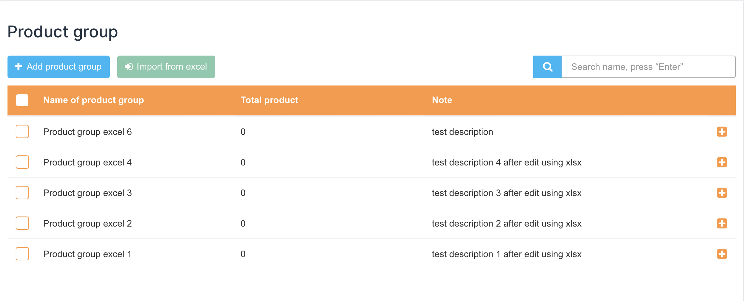Image resolution: width=744 pixels, height=301 pixels.
Task: Click the Note column header
Action: click(442, 100)
